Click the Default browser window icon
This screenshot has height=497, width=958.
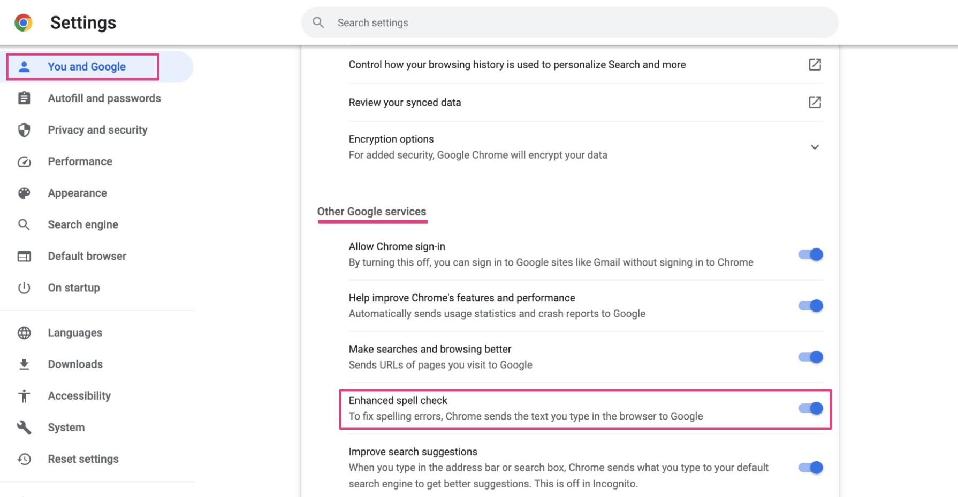tap(24, 256)
